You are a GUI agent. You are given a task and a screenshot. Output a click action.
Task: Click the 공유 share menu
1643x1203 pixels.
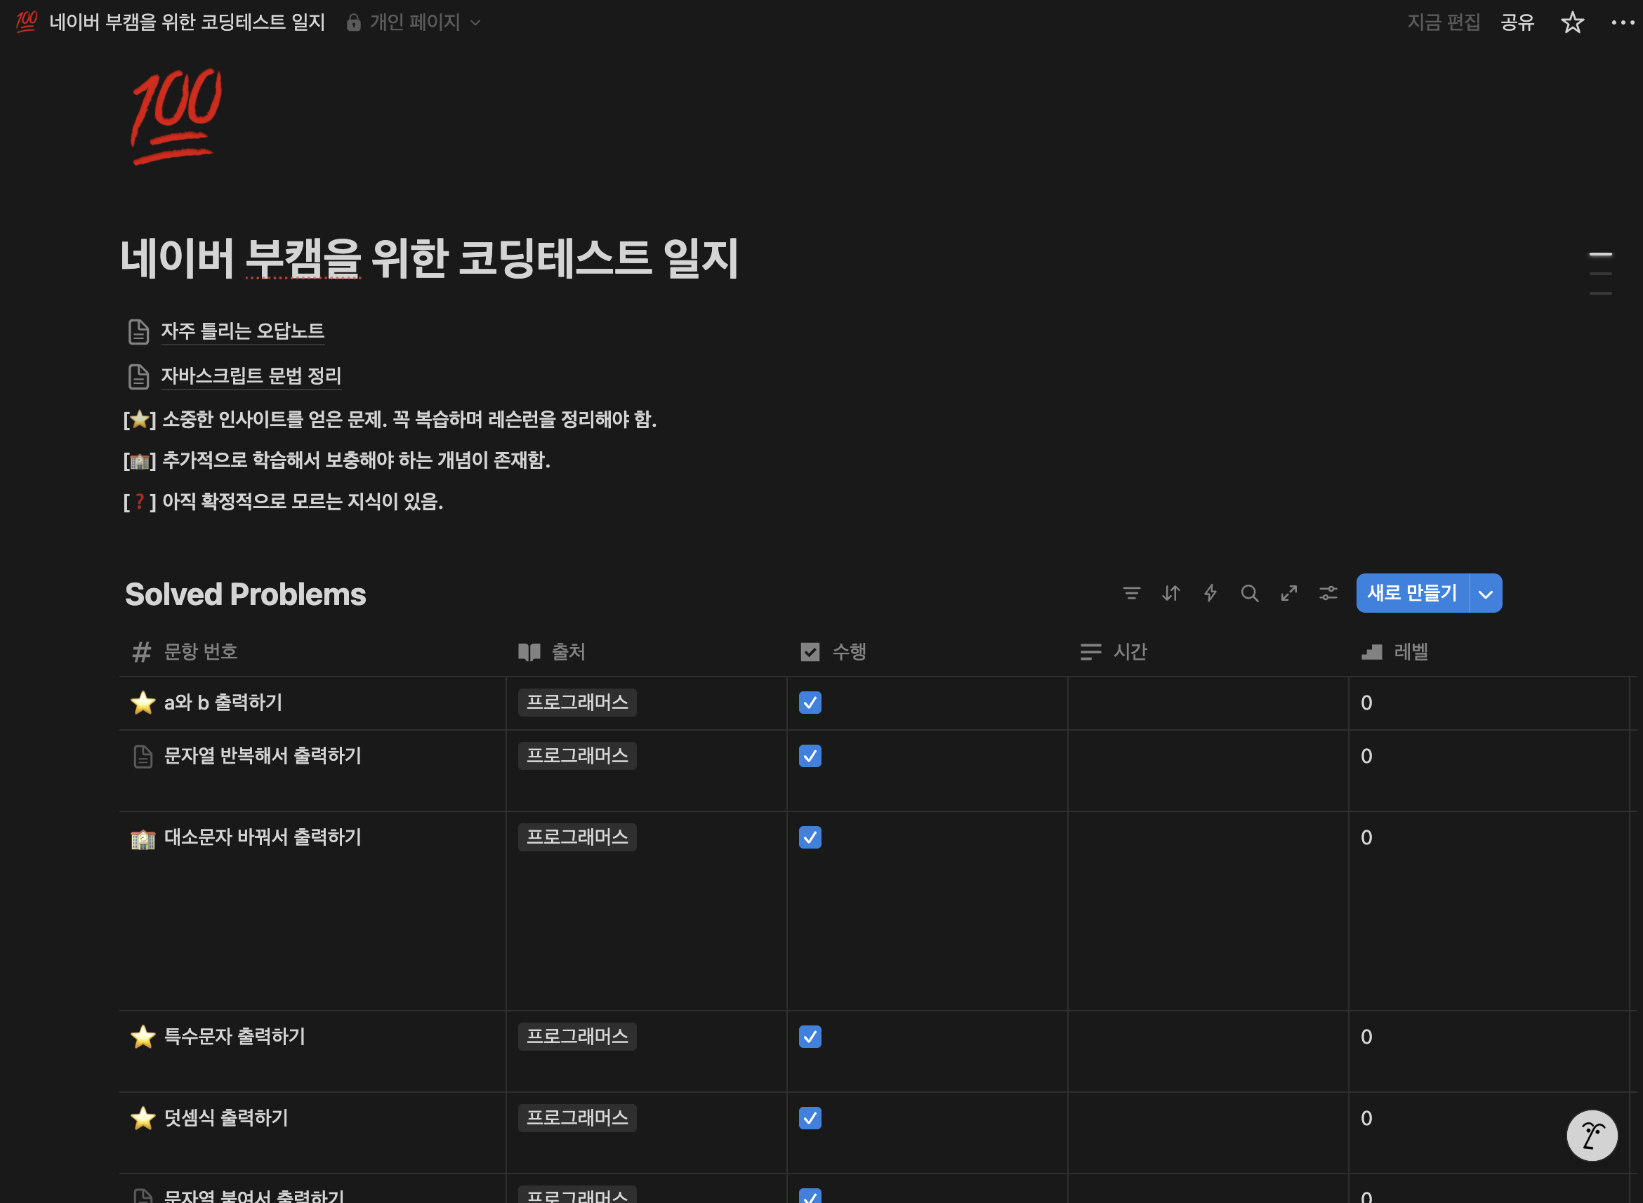coord(1517,22)
